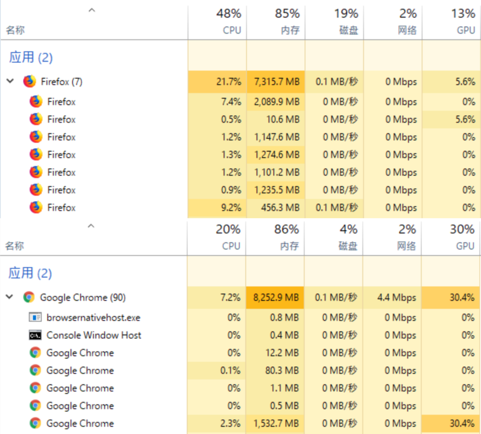
Task: Click Firefox icon on the 1,274.6 MB row
Action: coord(36,154)
